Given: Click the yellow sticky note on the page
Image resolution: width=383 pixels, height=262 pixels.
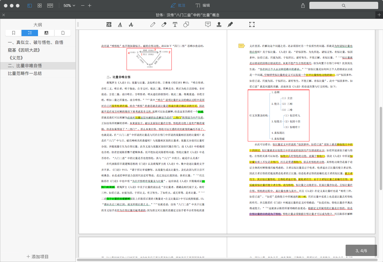Looking at the screenshot, I should click(241, 46).
